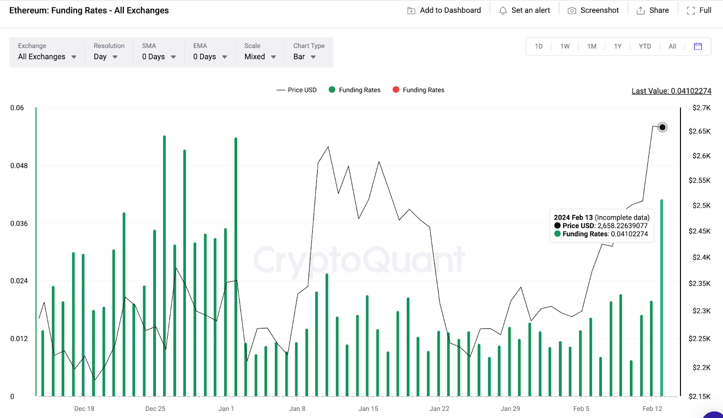
Task: Click the Feb 5 axis label
Action: 581,408
